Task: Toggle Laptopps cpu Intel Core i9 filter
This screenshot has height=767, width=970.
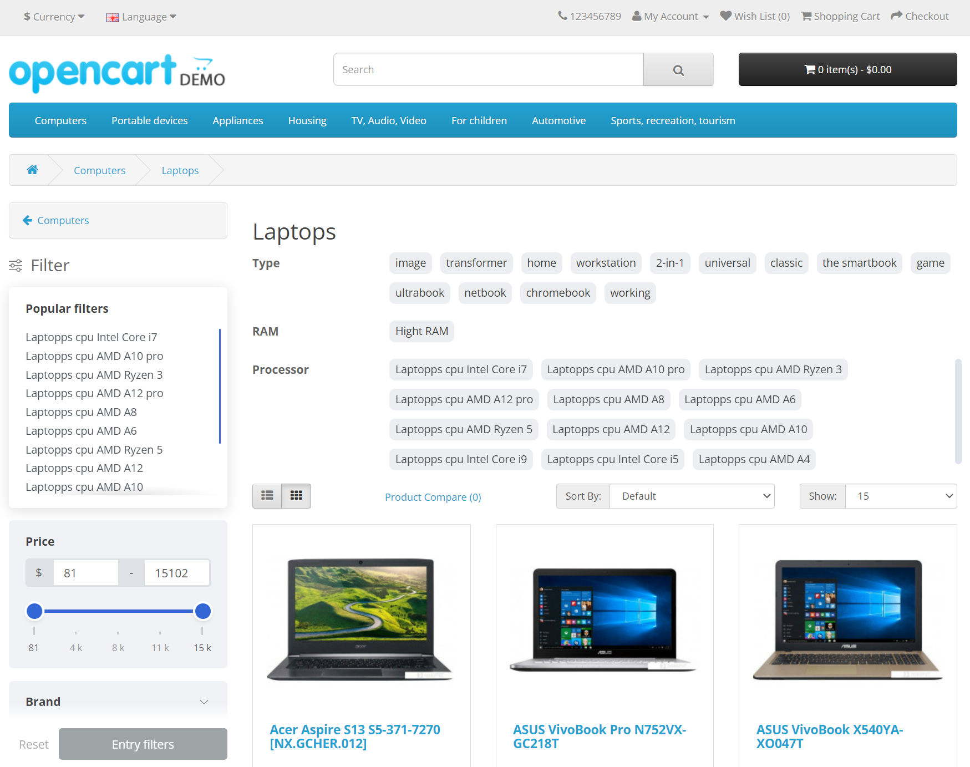Action: click(460, 459)
